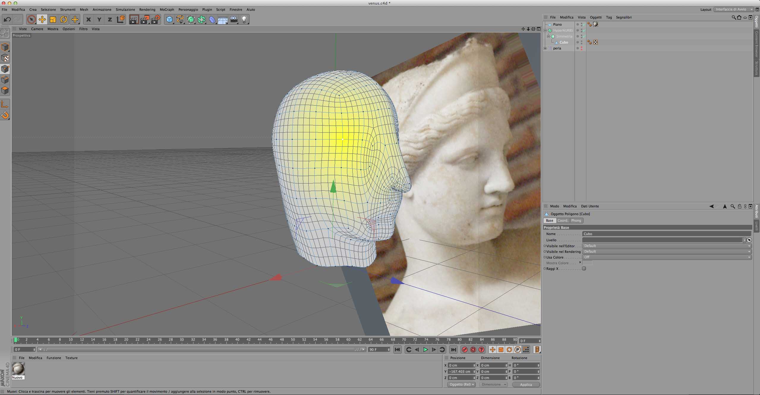The height and width of the screenshot is (395, 760).
Task: Expand the perla object tree
Action: coord(545,48)
